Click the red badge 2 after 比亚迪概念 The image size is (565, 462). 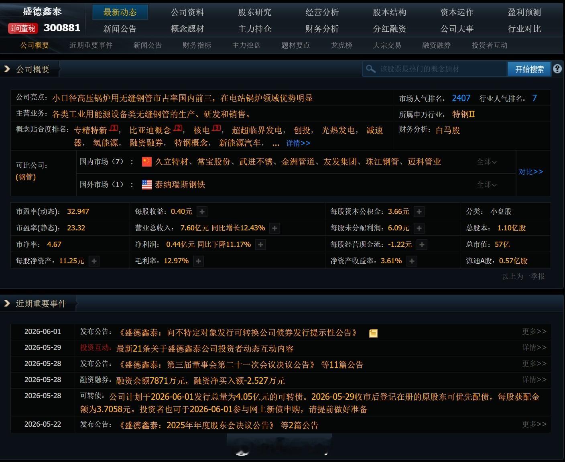coord(178,128)
